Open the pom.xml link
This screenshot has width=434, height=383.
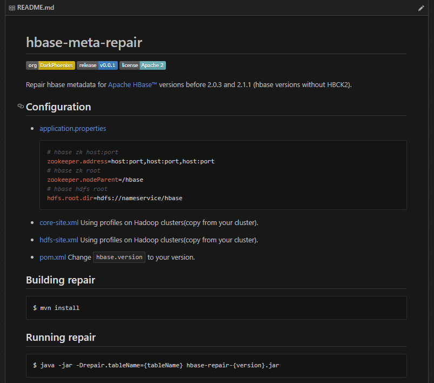[52, 257]
